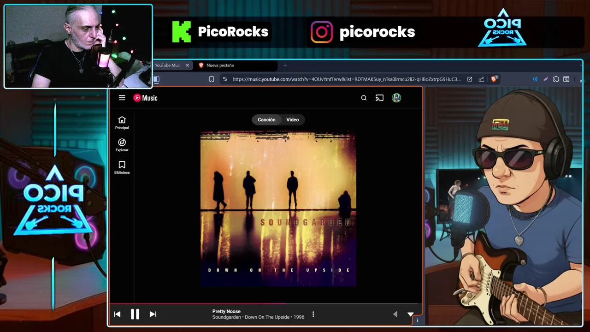Switch to Canción view
590x332 pixels.
[266, 120]
